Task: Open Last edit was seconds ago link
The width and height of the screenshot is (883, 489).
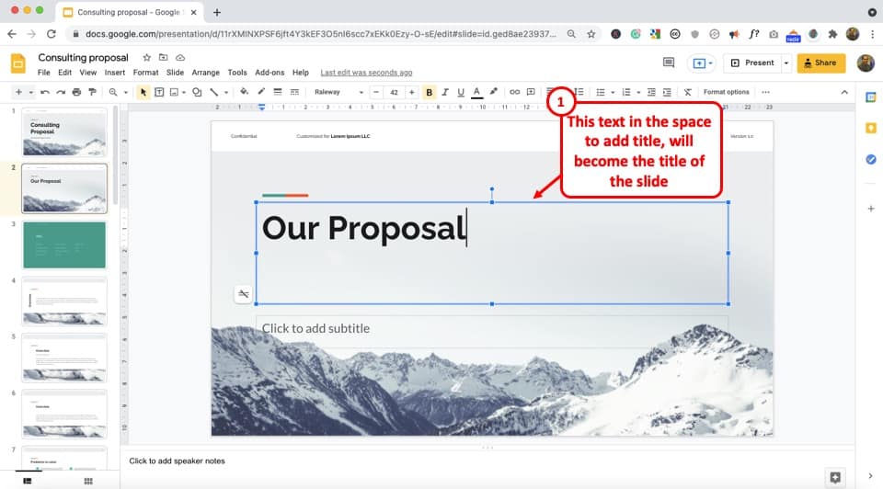Action: pos(366,73)
